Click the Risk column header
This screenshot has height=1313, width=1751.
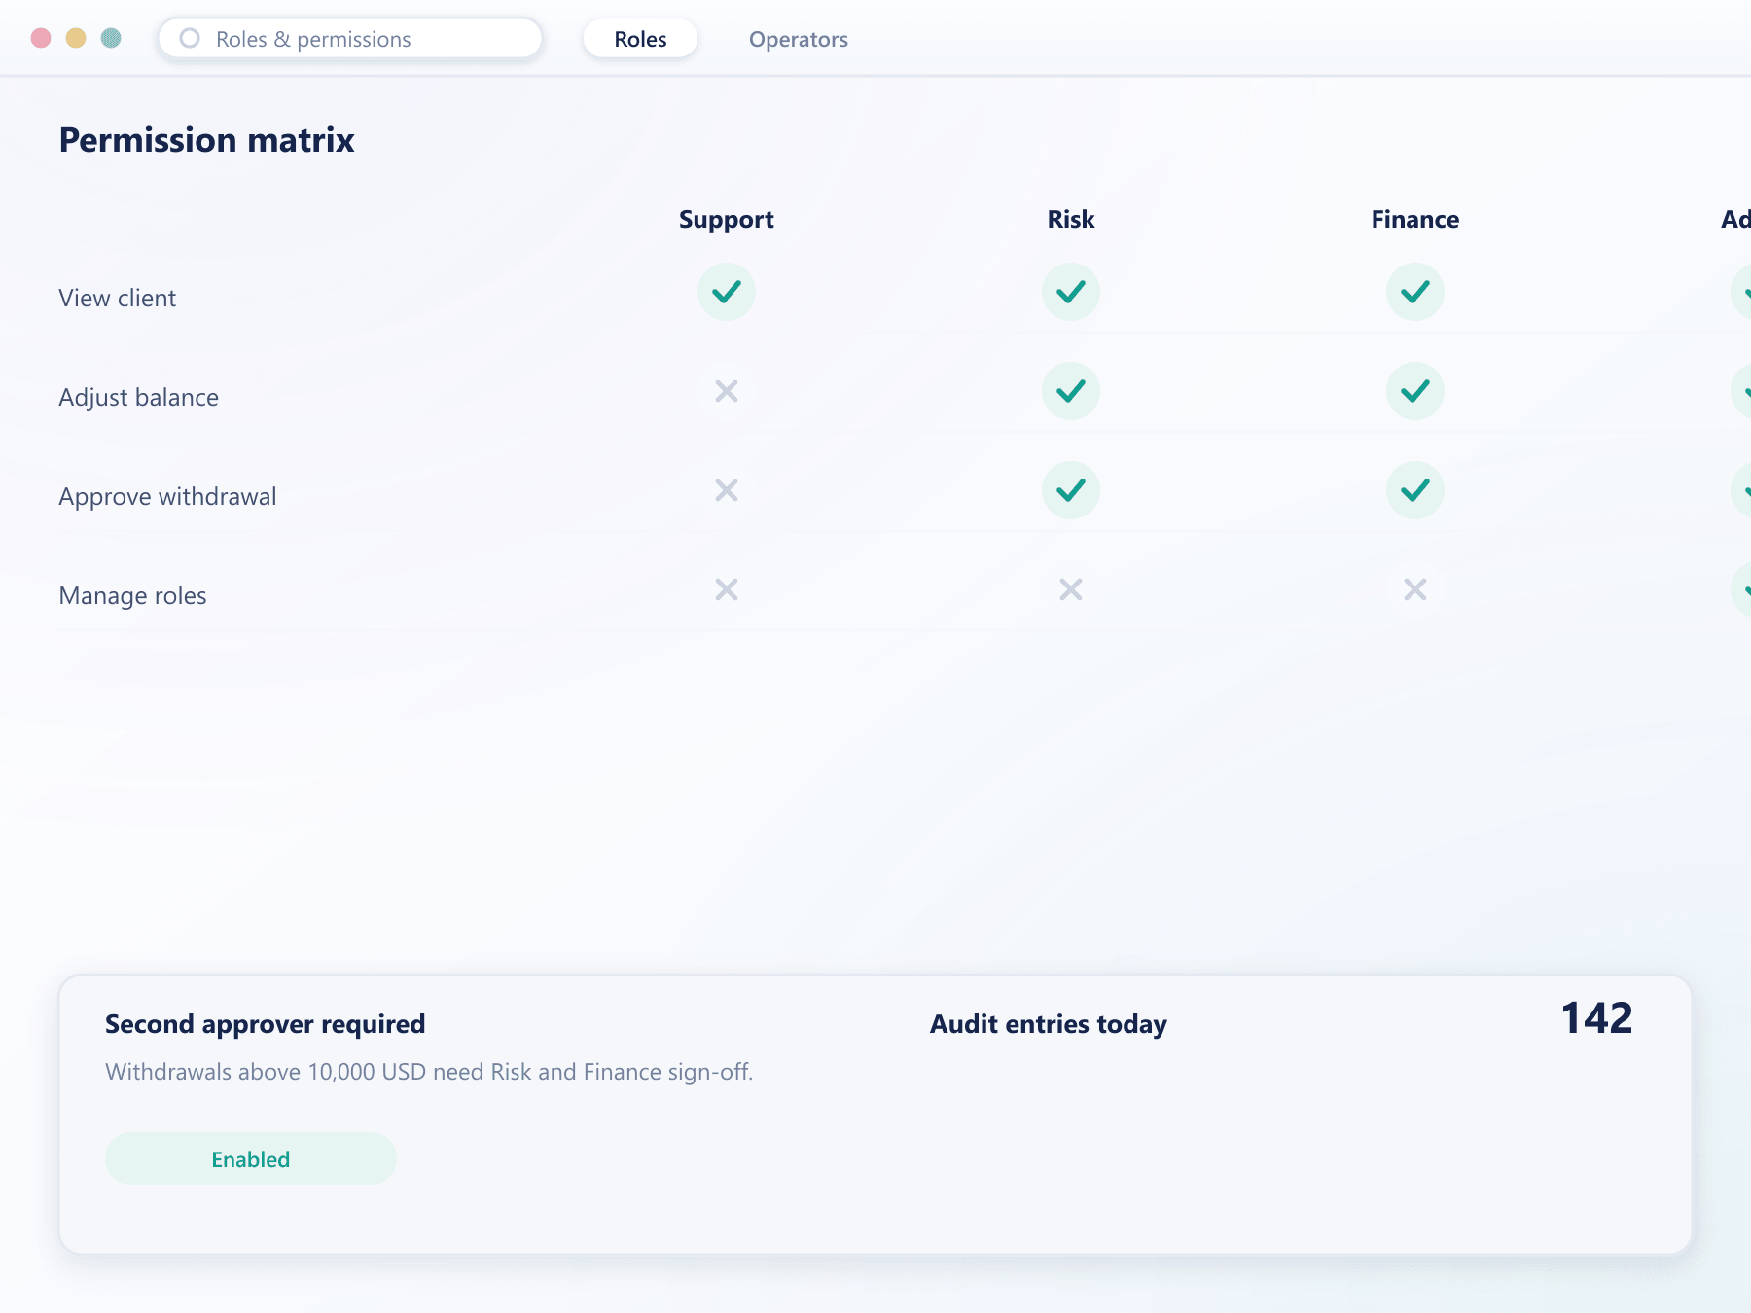click(x=1071, y=219)
